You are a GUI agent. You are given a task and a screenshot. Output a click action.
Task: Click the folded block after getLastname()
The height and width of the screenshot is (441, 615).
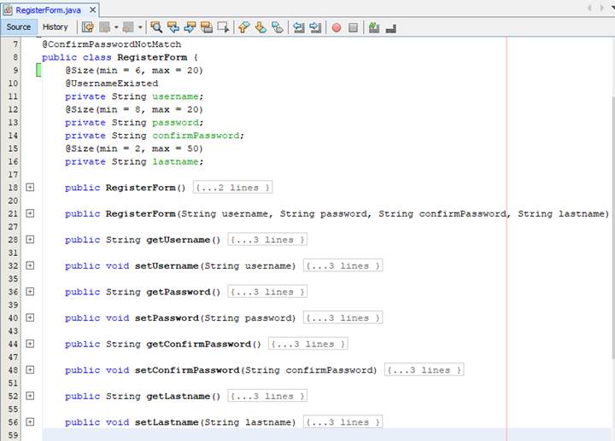[x=267, y=396]
